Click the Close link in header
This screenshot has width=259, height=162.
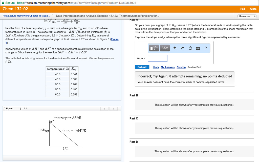[x=253, y=9]
